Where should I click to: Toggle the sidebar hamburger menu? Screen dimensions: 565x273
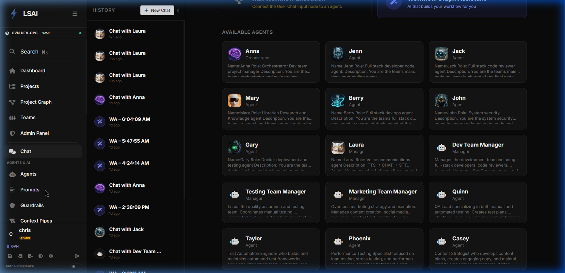click(75, 14)
